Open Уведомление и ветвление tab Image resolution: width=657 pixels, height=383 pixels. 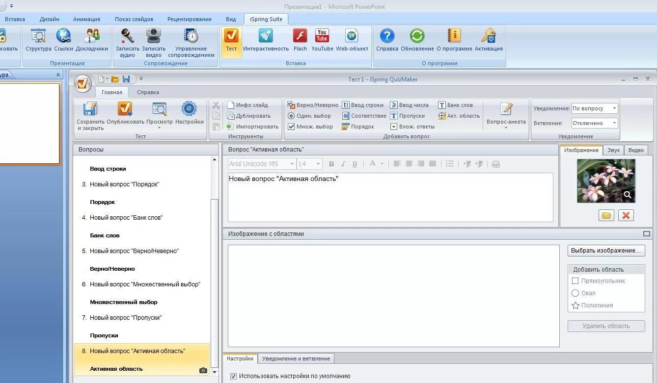click(x=296, y=358)
